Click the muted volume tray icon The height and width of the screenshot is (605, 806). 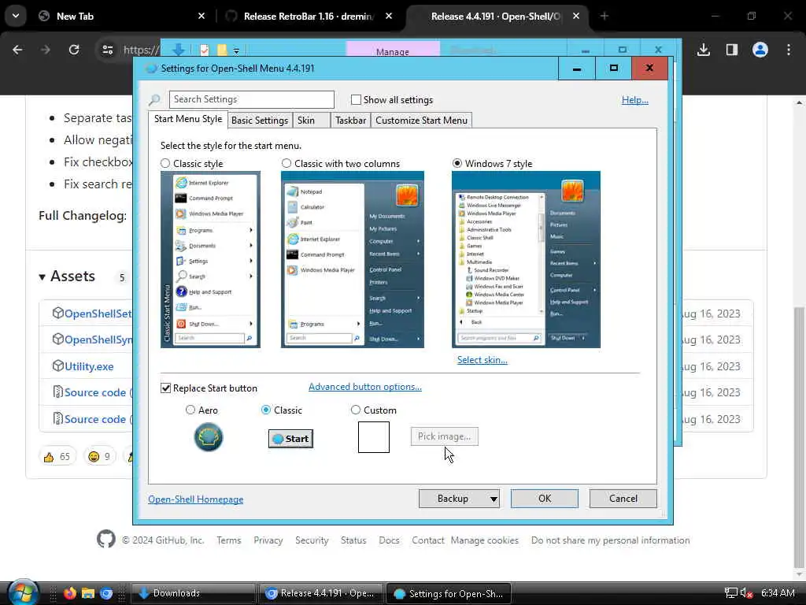coord(746,593)
